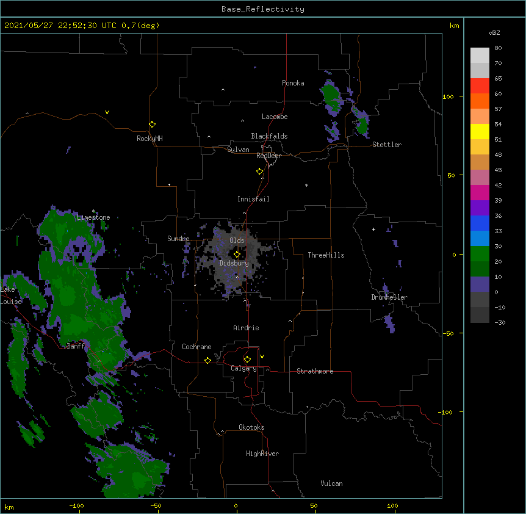
Task: Select the bright green 30 dBZ legend swatch
Action: click(x=480, y=254)
